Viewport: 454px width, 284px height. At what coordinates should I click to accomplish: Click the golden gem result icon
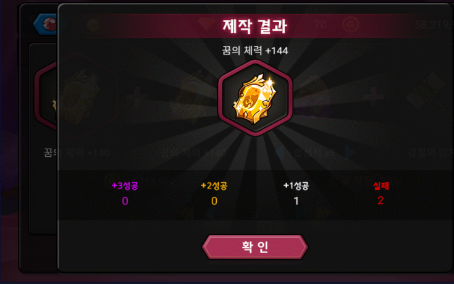point(255,98)
